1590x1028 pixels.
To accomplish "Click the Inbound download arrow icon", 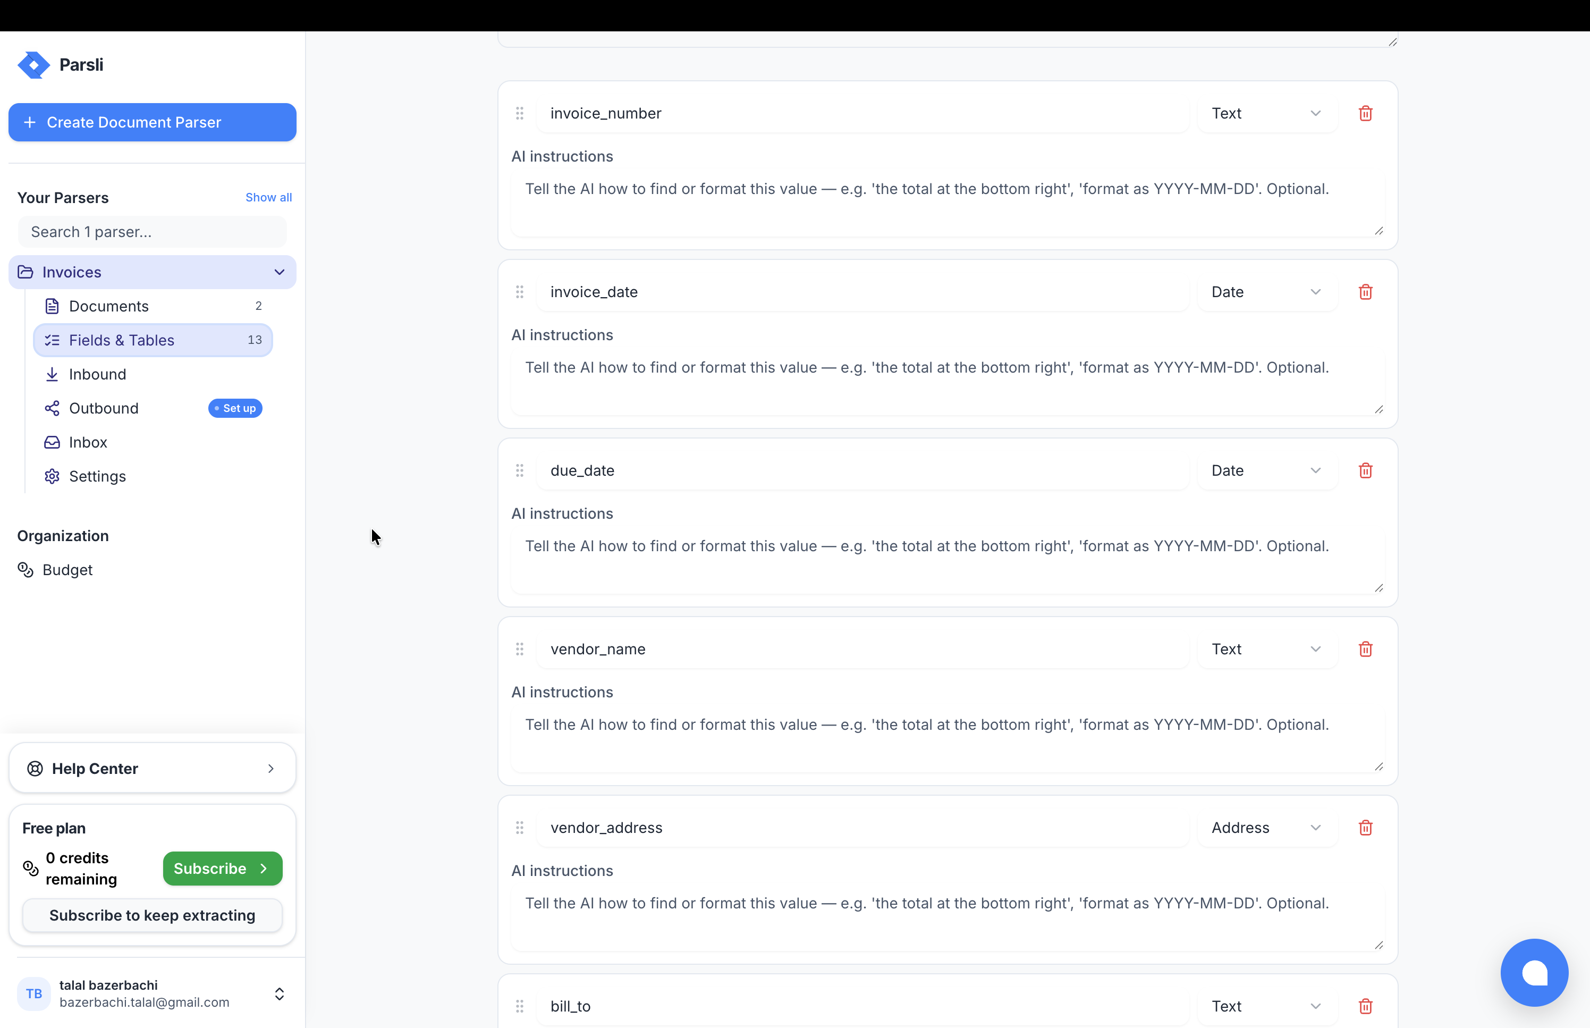I will click(x=52, y=375).
